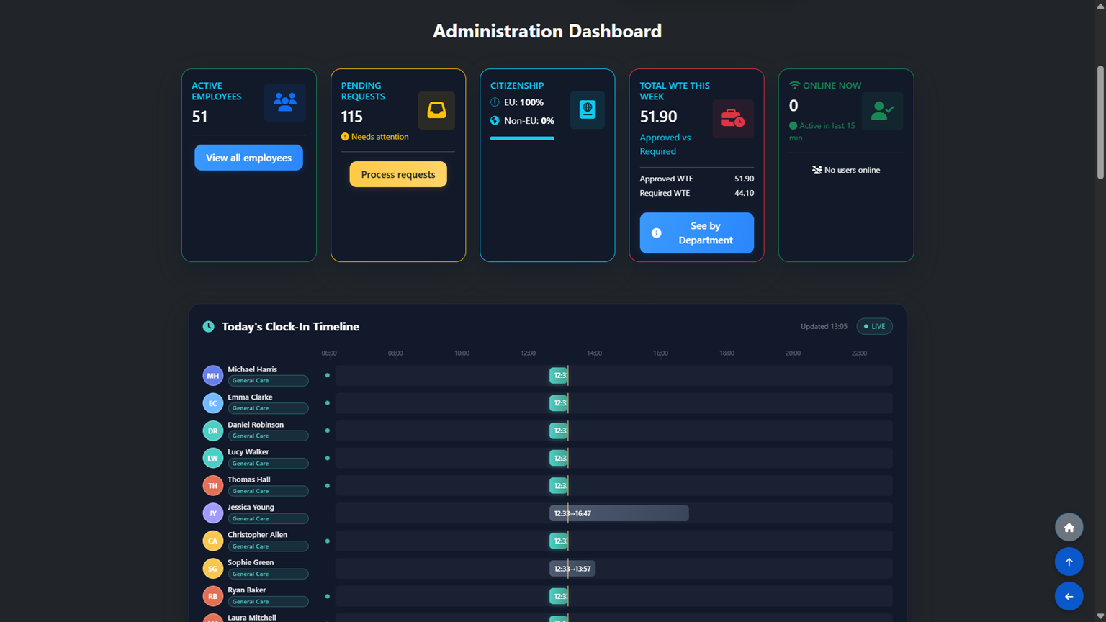Click the name Laura Mitchell

coord(252,618)
